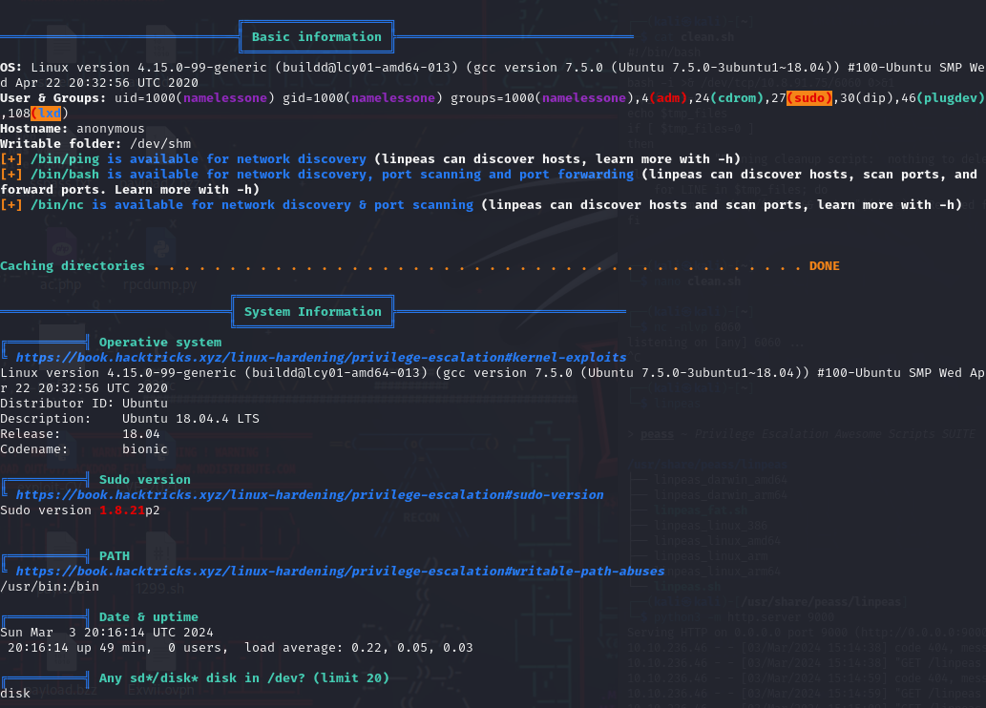
Task: Click the Writable folder /dev/shm text
Action: (95, 144)
